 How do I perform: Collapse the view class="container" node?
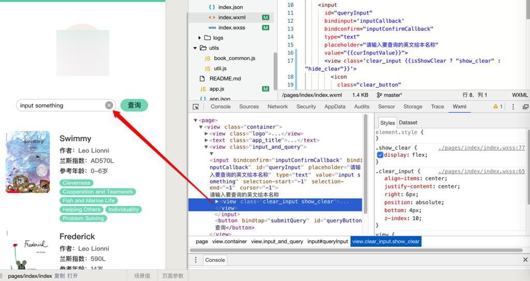(x=201, y=127)
